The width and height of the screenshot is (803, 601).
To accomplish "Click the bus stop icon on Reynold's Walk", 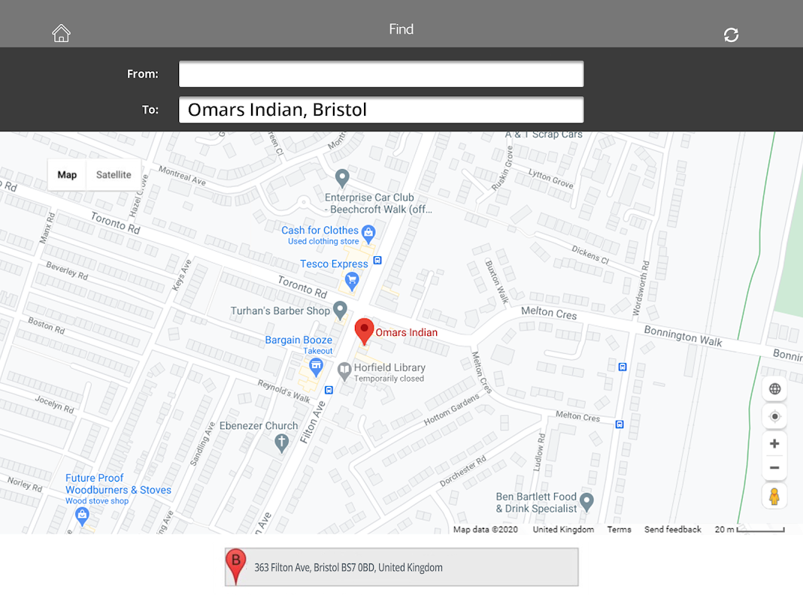I will click(329, 390).
